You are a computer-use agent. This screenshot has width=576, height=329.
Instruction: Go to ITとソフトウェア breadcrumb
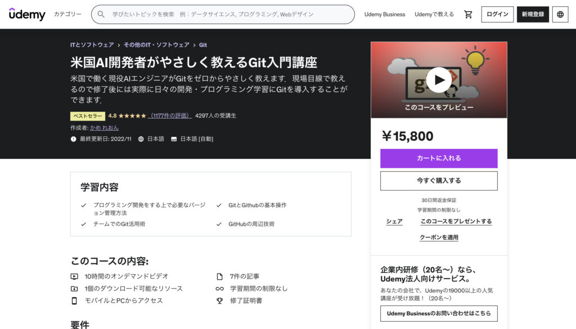pos(92,45)
